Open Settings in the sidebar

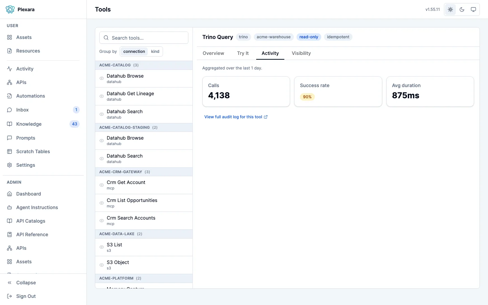(43, 165)
